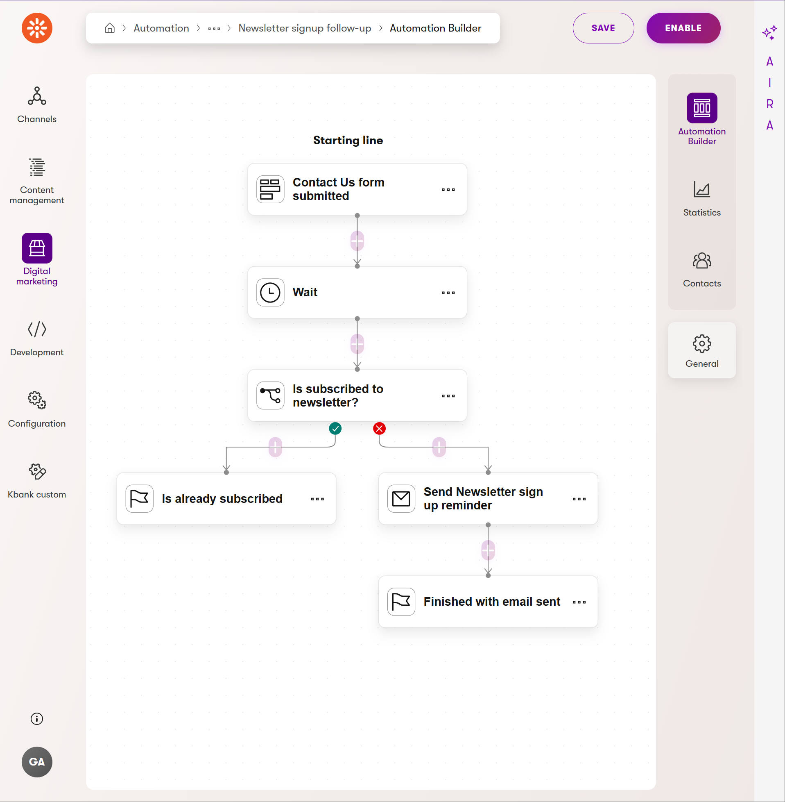Open the Development section
Viewport: 785px width, 802px height.
37,338
